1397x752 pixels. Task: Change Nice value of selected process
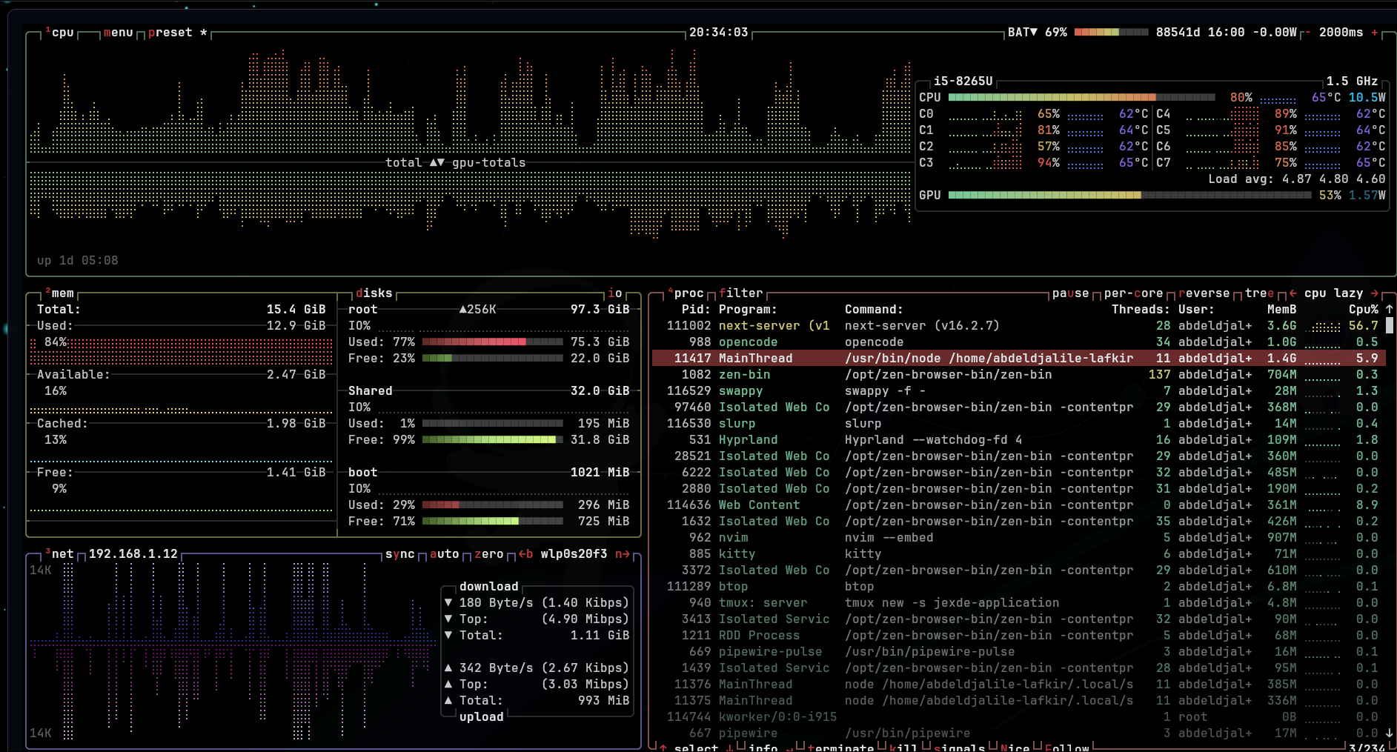pos(1015,748)
